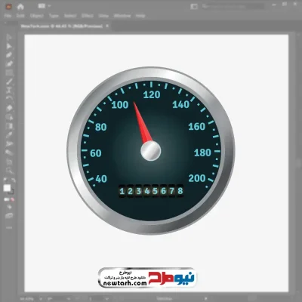Click the Arrange Documents layout icon
This screenshot has height=302, width=302.
click(x=42, y=6)
